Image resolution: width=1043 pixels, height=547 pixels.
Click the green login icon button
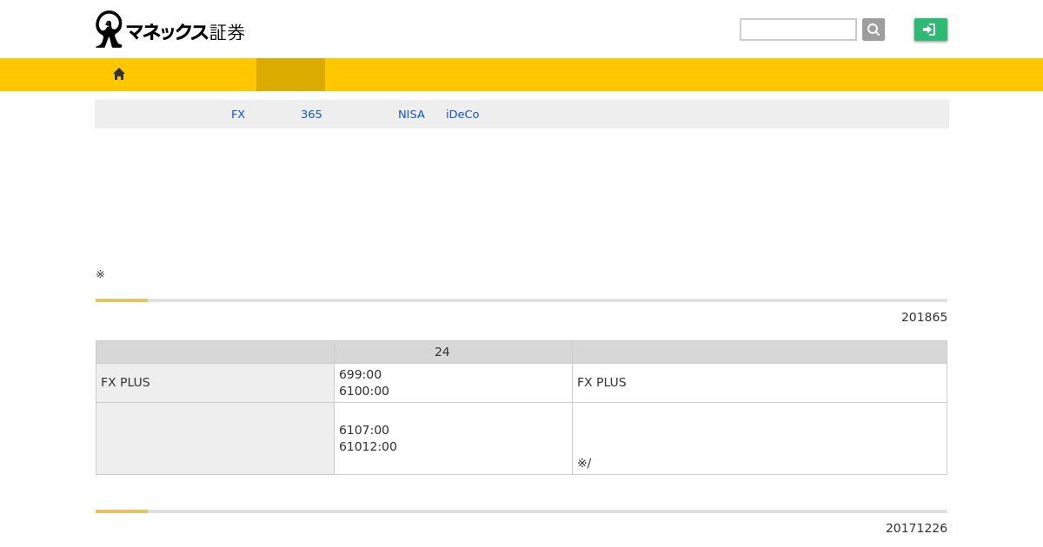click(x=930, y=30)
